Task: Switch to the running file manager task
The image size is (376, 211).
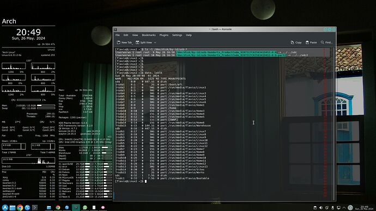Action: pyautogui.click(x=49, y=207)
